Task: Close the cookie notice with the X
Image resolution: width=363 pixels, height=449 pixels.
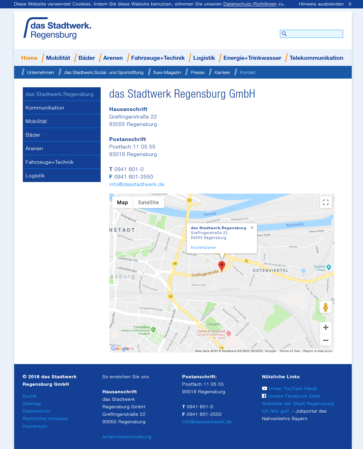Action: click(x=350, y=4)
